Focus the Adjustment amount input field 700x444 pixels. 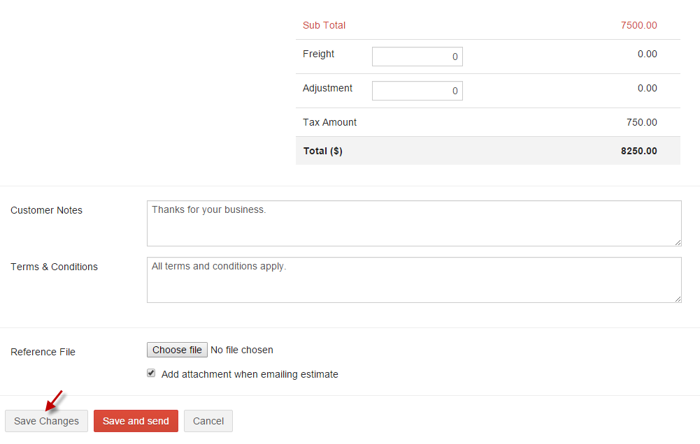[x=417, y=91]
